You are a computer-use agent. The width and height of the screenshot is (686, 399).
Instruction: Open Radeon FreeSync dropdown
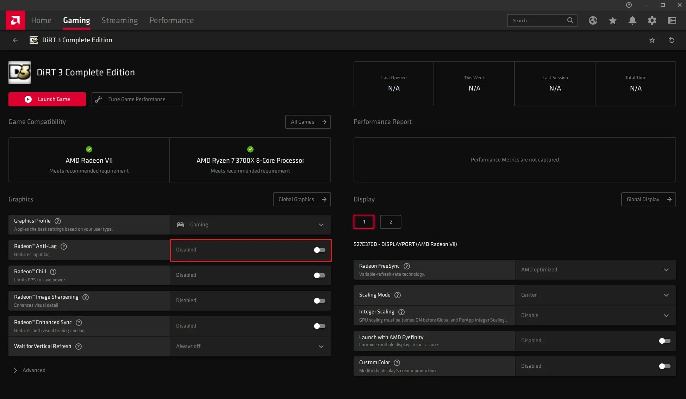[595, 270]
